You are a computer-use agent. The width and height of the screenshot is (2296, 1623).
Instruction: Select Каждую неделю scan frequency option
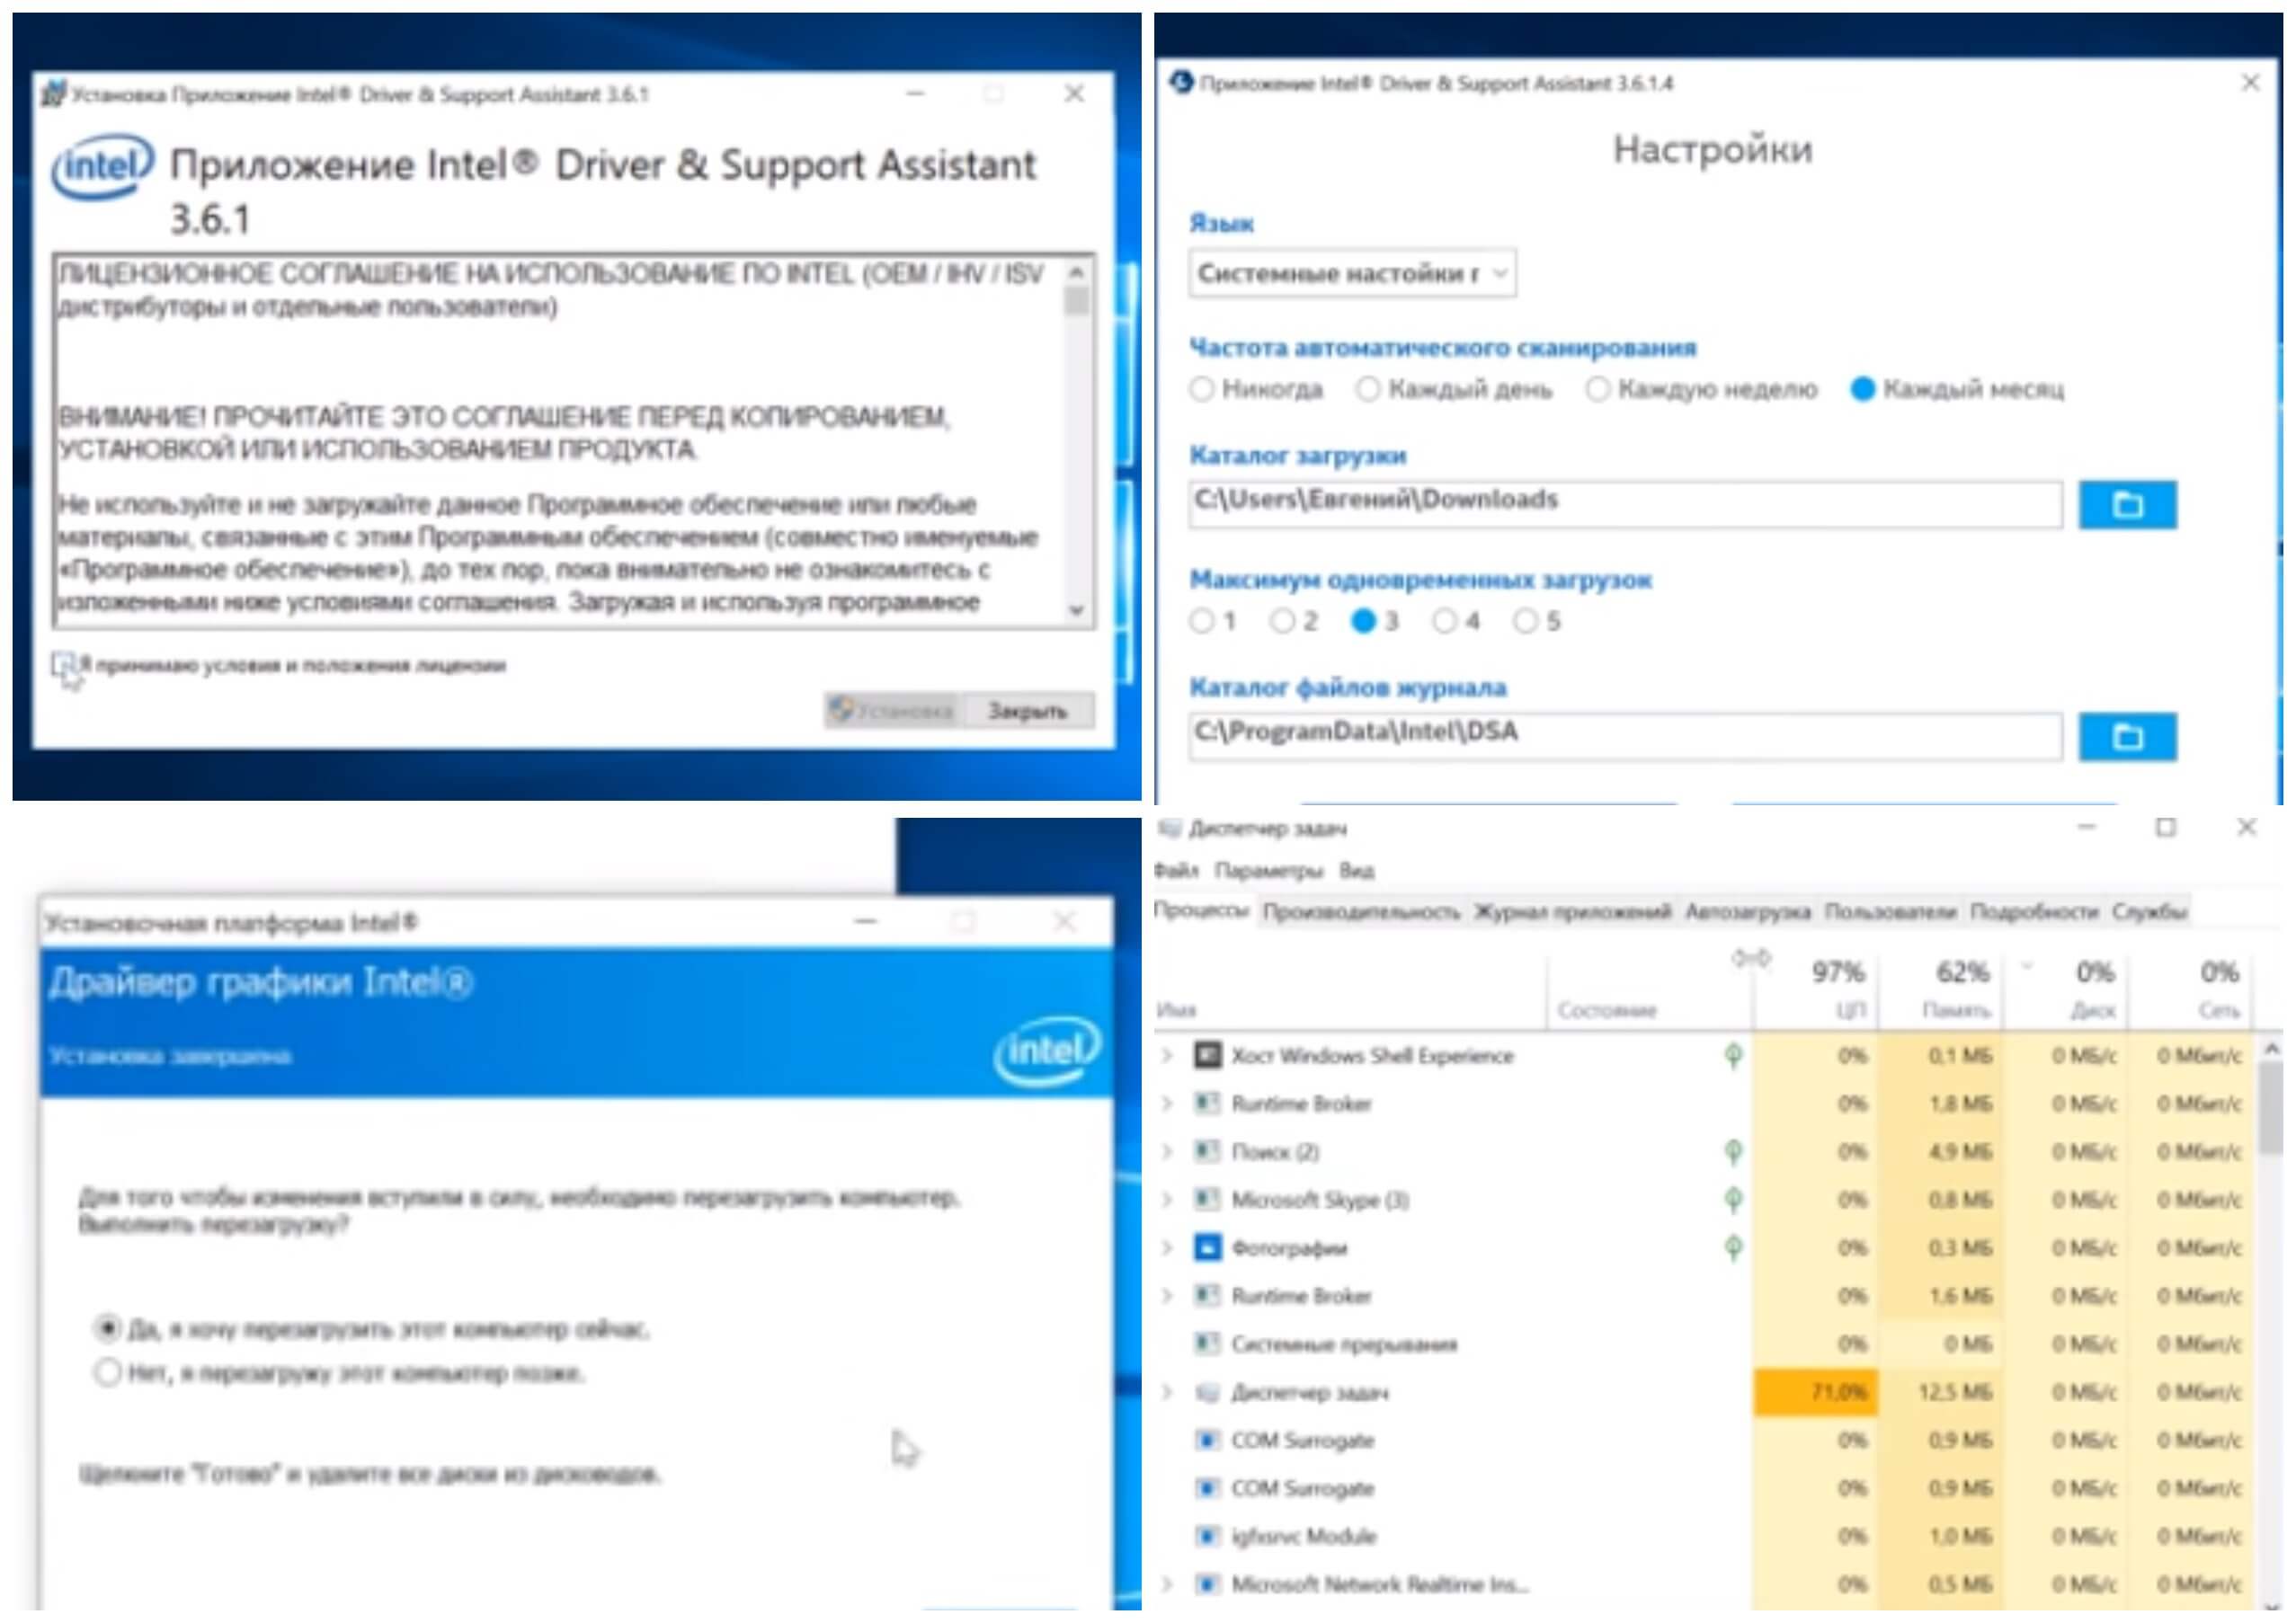point(1597,389)
